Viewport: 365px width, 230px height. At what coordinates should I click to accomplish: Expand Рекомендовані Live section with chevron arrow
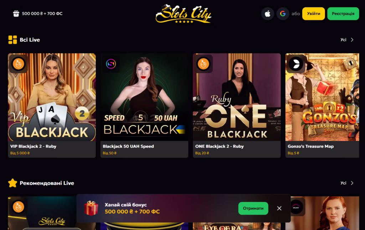[x=352, y=183]
